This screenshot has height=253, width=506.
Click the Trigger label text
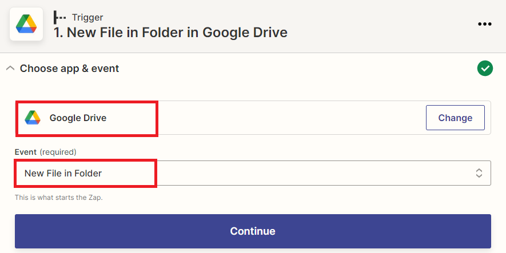click(x=87, y=17)
